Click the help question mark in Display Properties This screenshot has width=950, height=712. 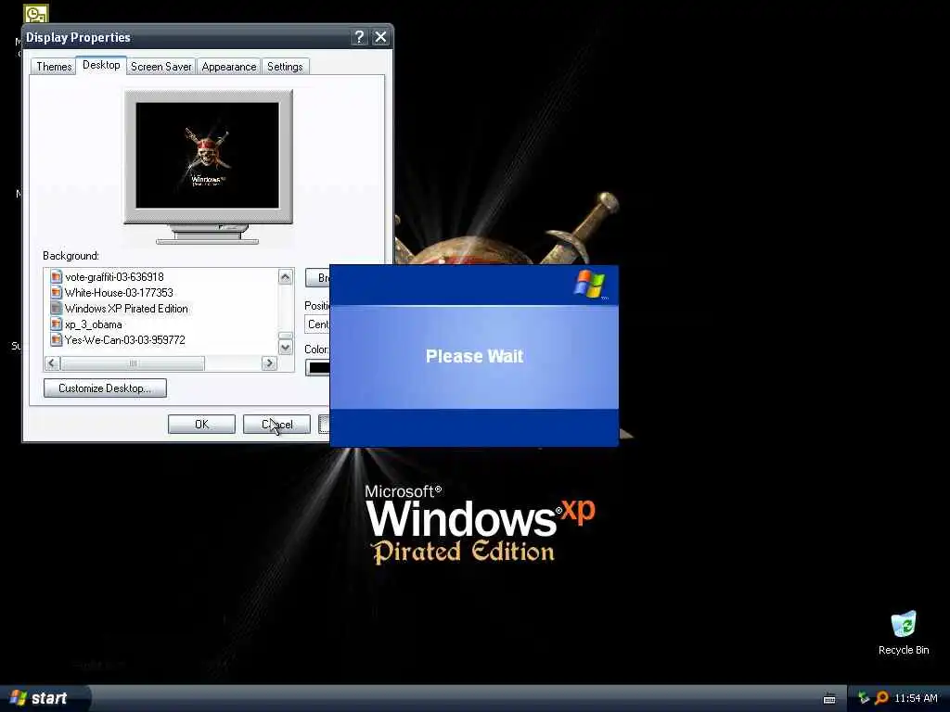[x=359, y=37]
